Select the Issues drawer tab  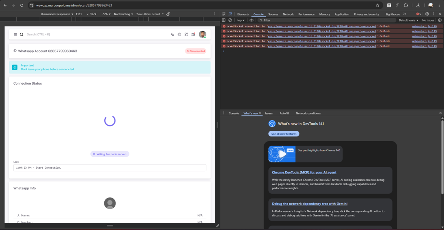pos(269,113)
